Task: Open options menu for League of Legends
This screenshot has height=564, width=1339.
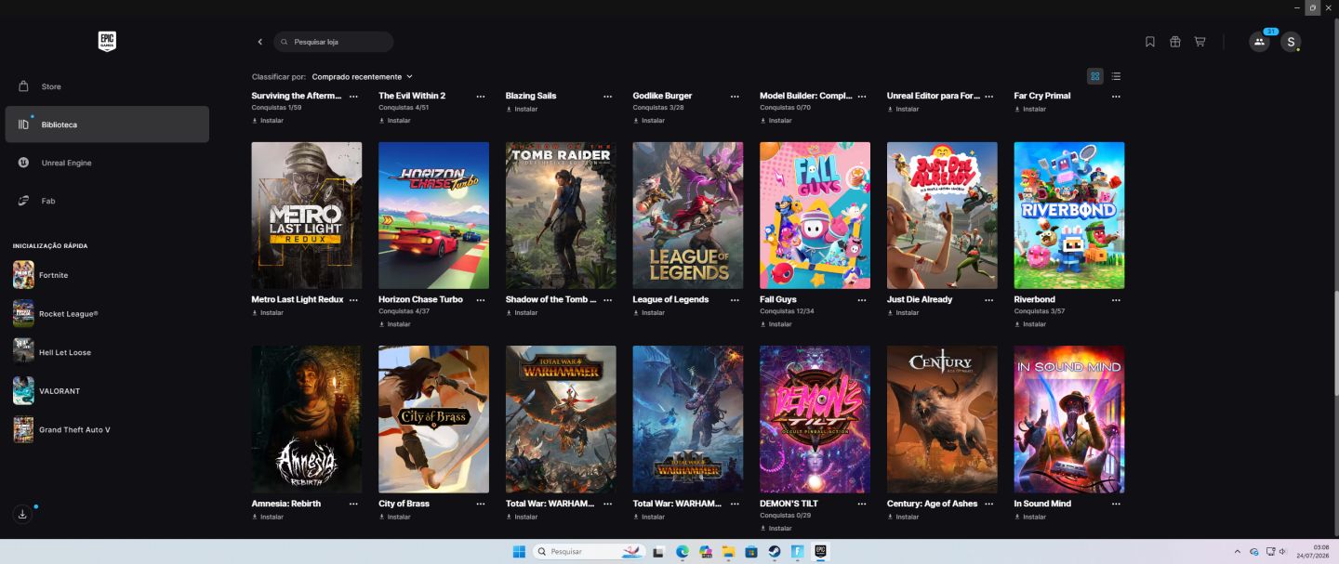Action: (x=735, y=300)
